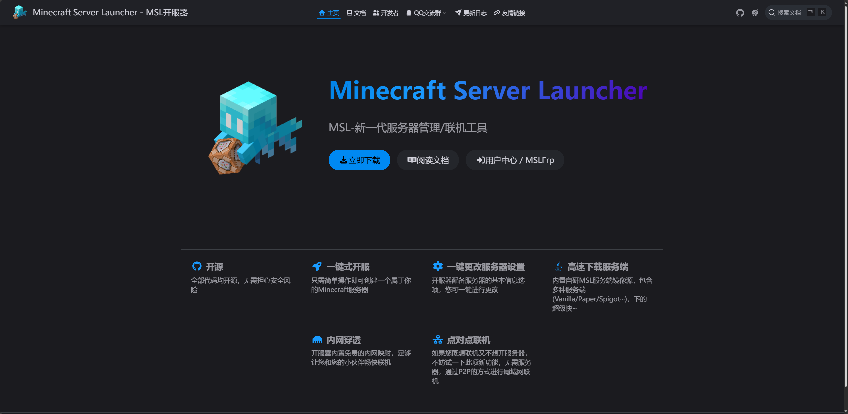The width and height of the screenshot is (848, 414).
Task: Click the page vertical scrollbar
Action: pos(846,200)
